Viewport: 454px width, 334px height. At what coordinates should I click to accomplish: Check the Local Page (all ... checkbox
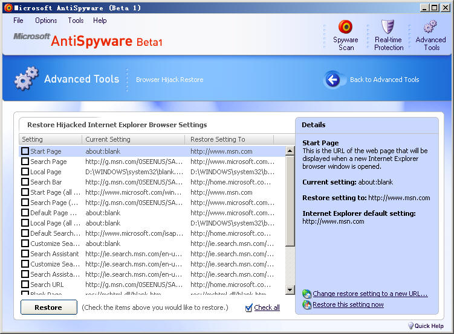click(x=25, y=223)
